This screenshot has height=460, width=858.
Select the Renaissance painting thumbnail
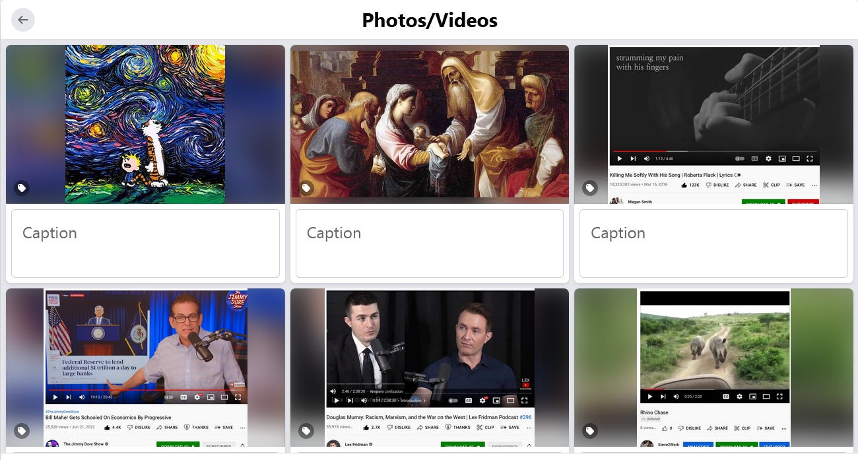430,124
